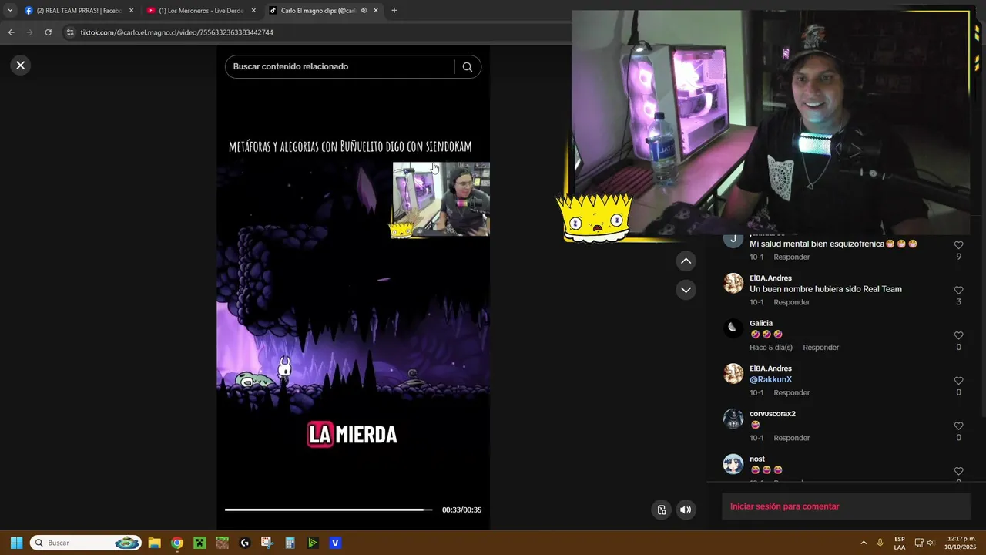Click the nost username
Image resolution: width=986 pixels, height=555 pixels.
point(757,459)
